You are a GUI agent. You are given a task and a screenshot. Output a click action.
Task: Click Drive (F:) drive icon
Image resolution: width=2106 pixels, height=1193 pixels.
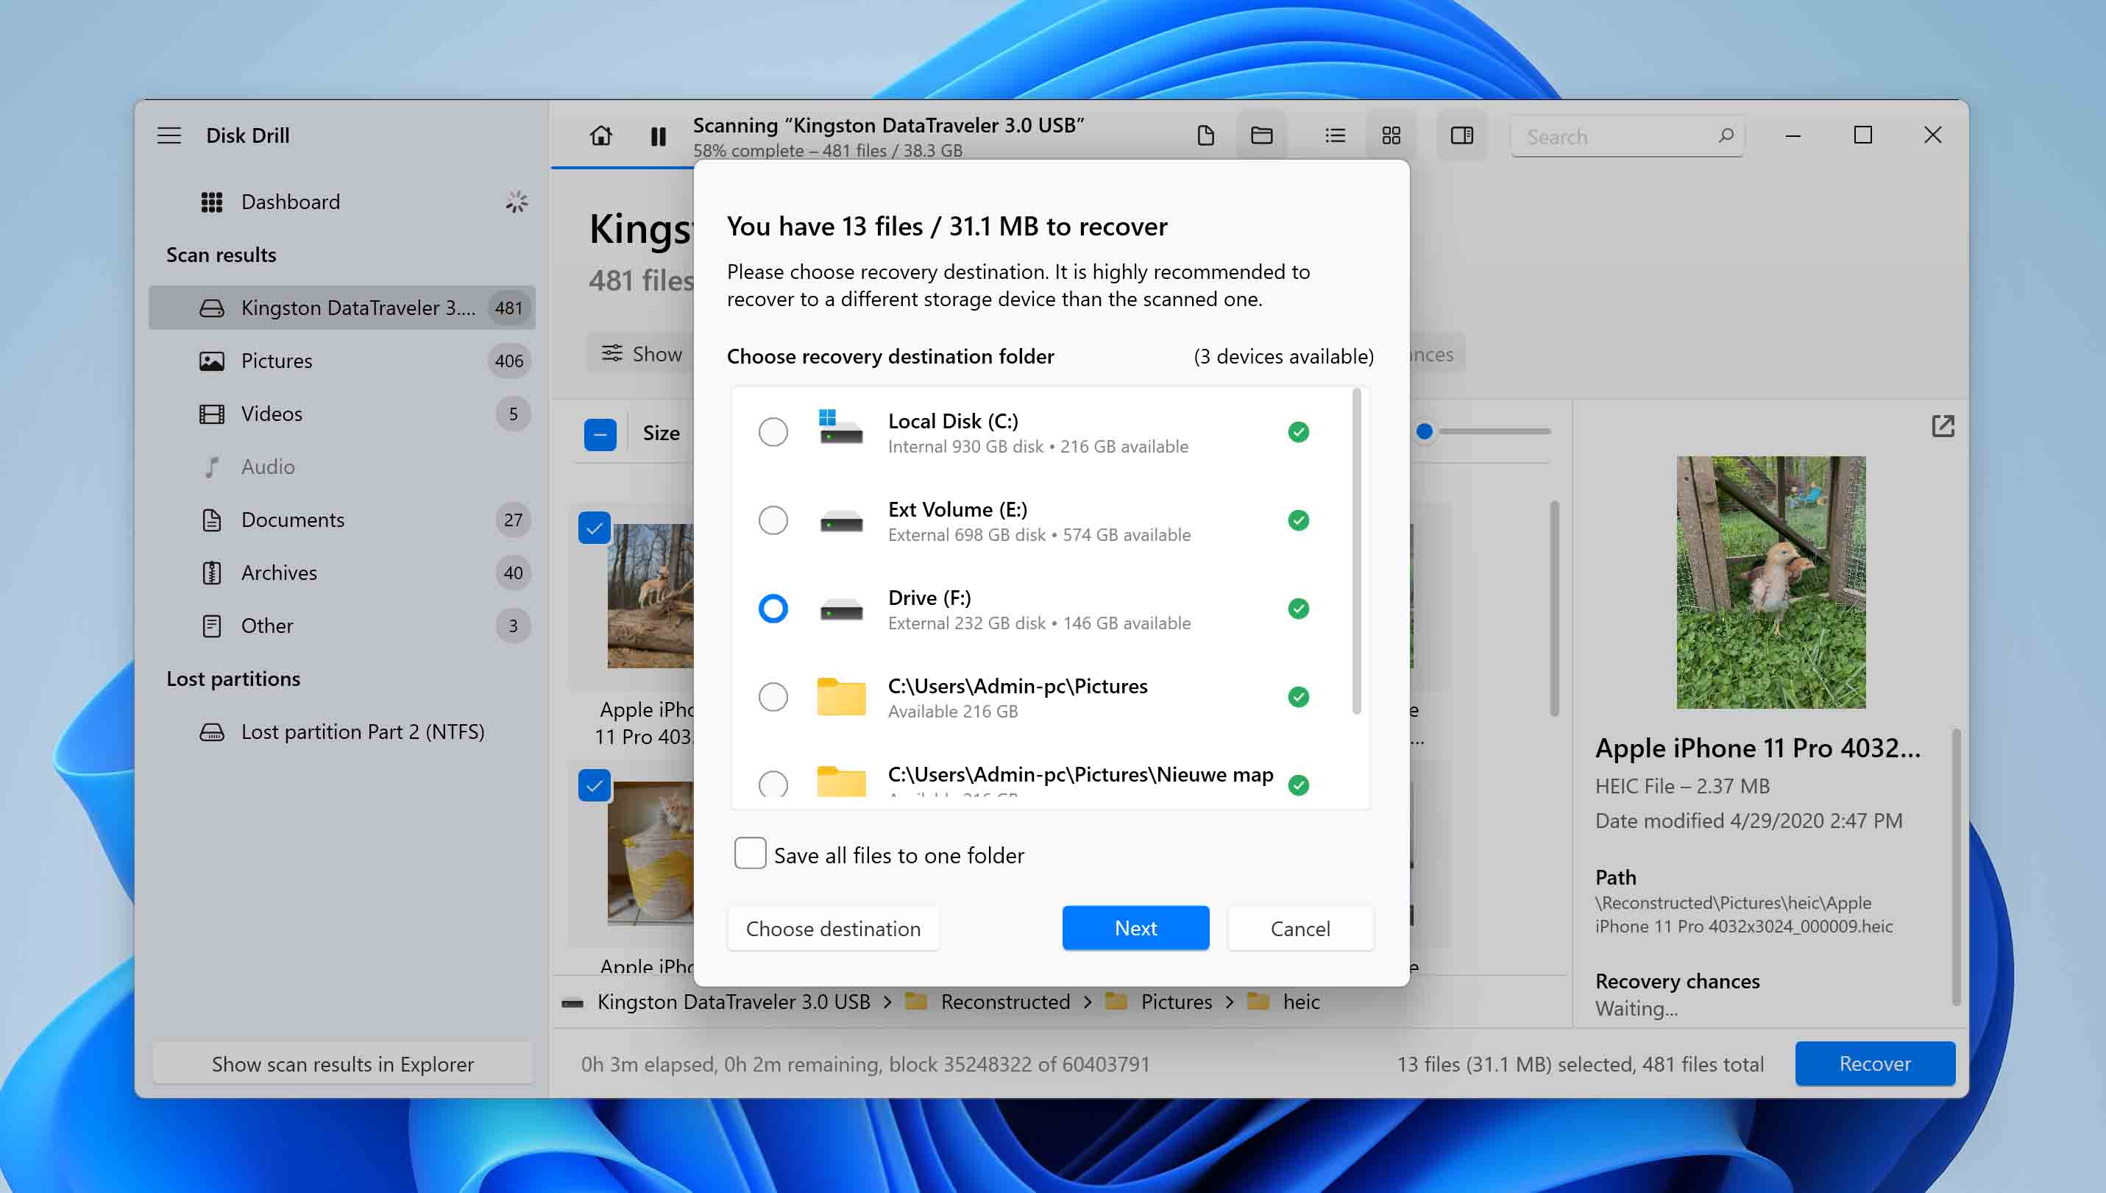coord(840,609)
